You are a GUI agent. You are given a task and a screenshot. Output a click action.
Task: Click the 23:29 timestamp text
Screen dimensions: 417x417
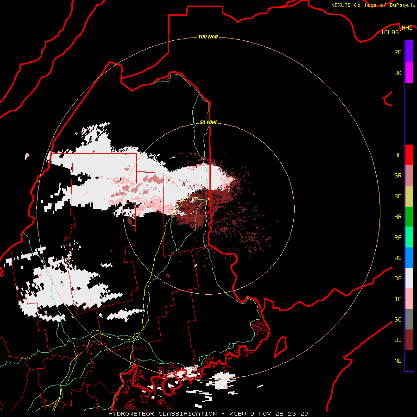[x=298, y=414]
